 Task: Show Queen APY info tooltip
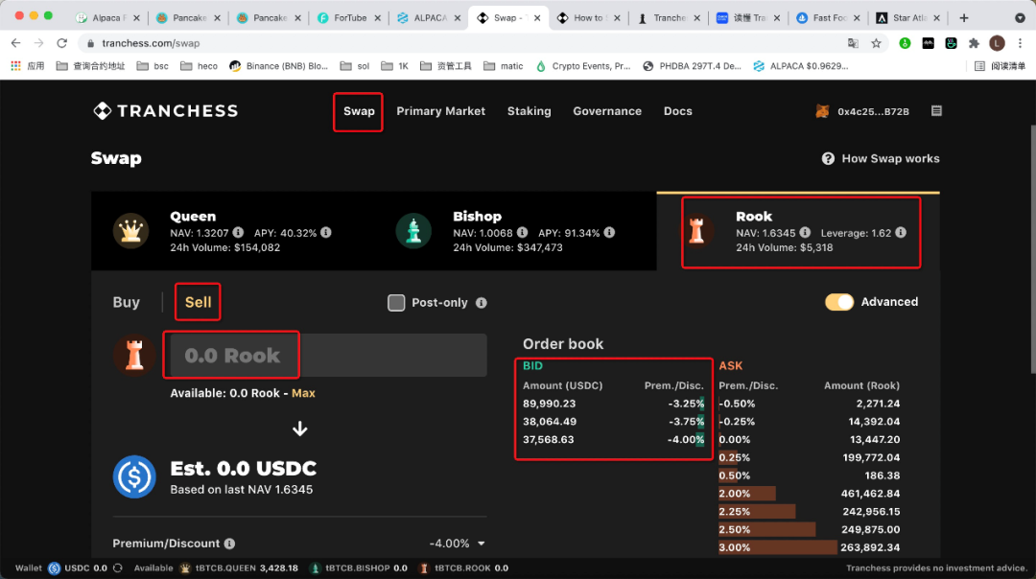326,232
